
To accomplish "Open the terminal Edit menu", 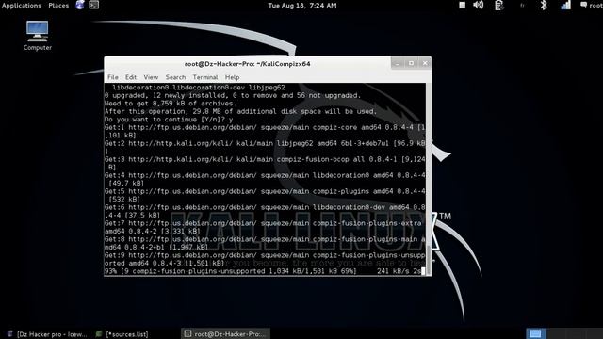I will [x=131, y=77].
